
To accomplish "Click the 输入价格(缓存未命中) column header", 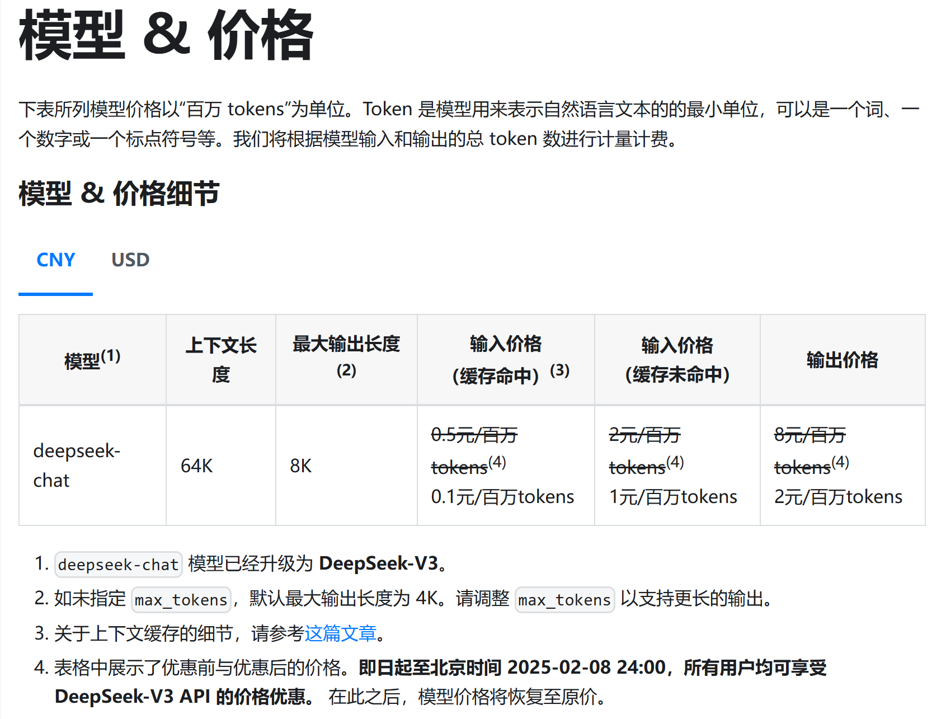I will pyautogui.click(x=677, y=359).
